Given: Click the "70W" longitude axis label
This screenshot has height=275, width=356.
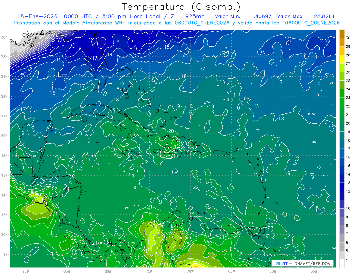Looking at the screenshot, I should tap(190, 271).
